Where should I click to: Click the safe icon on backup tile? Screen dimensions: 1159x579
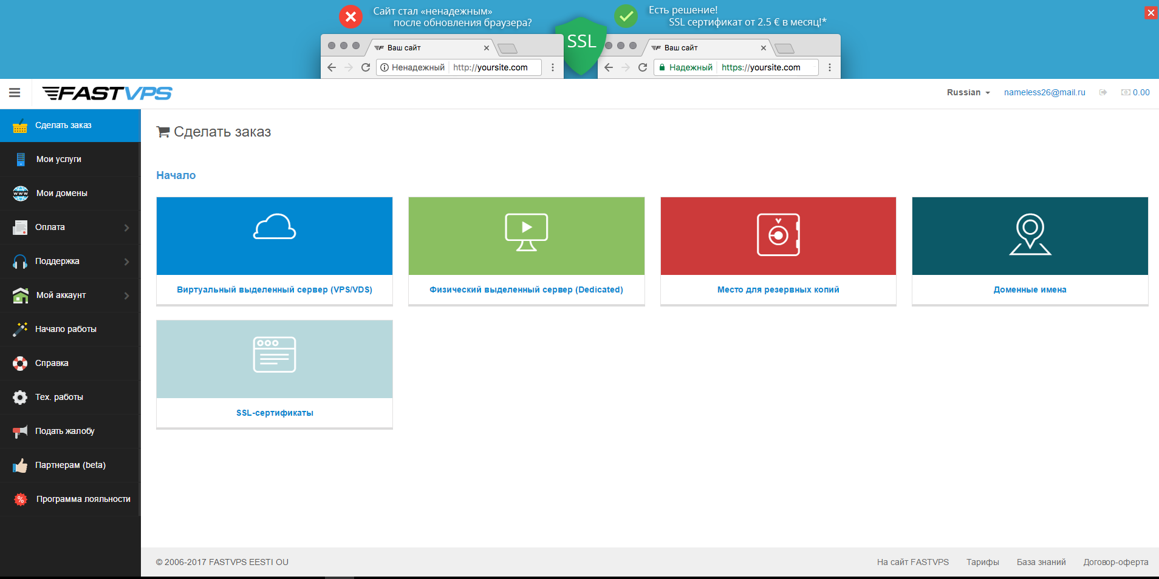click(778, 234)
